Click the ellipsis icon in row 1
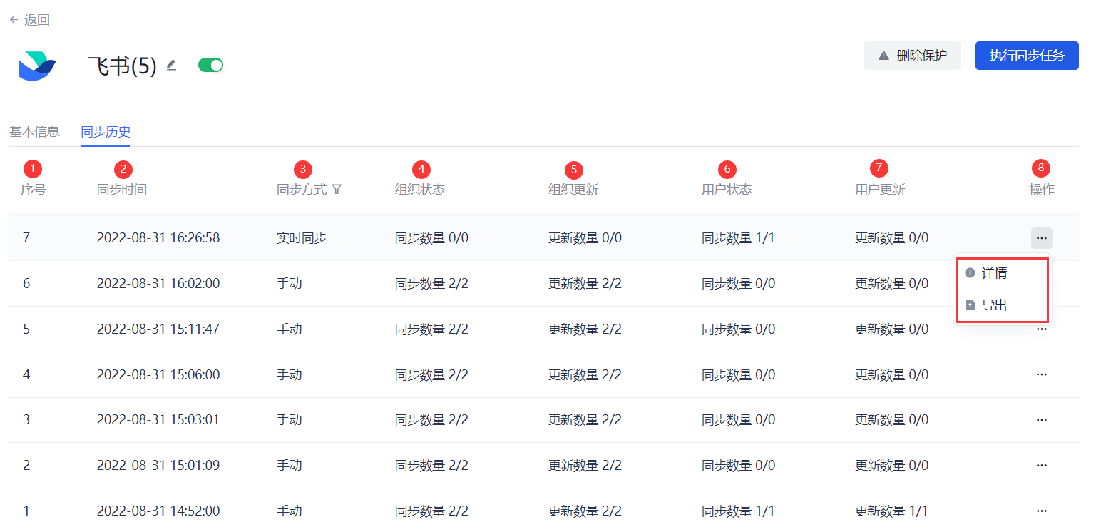Viewport: 1096px width, 532px height. click(1041, 511)
